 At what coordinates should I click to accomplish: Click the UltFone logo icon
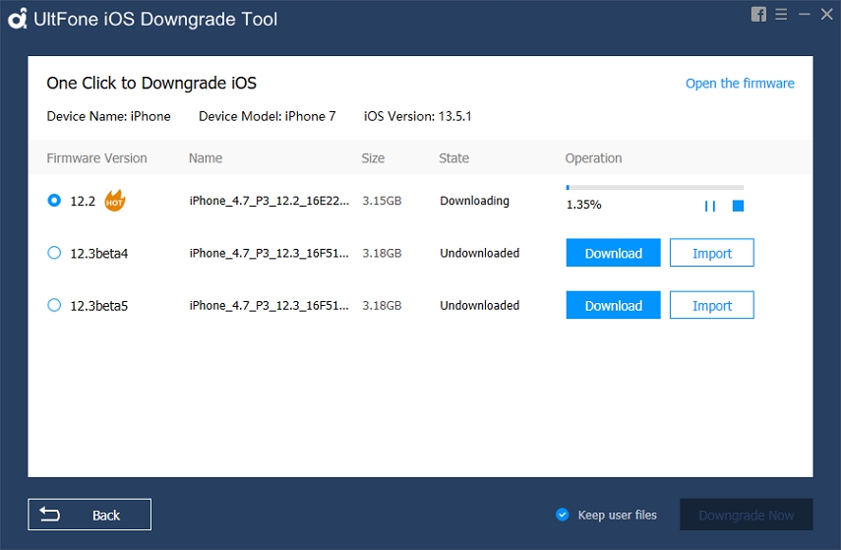click(17, 19)
